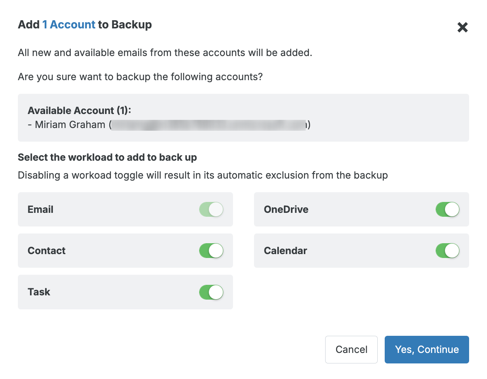Screen dimensions: 487x379
Task: Click 'Select the workload to add to back up' heading
Action: (107, 157)
